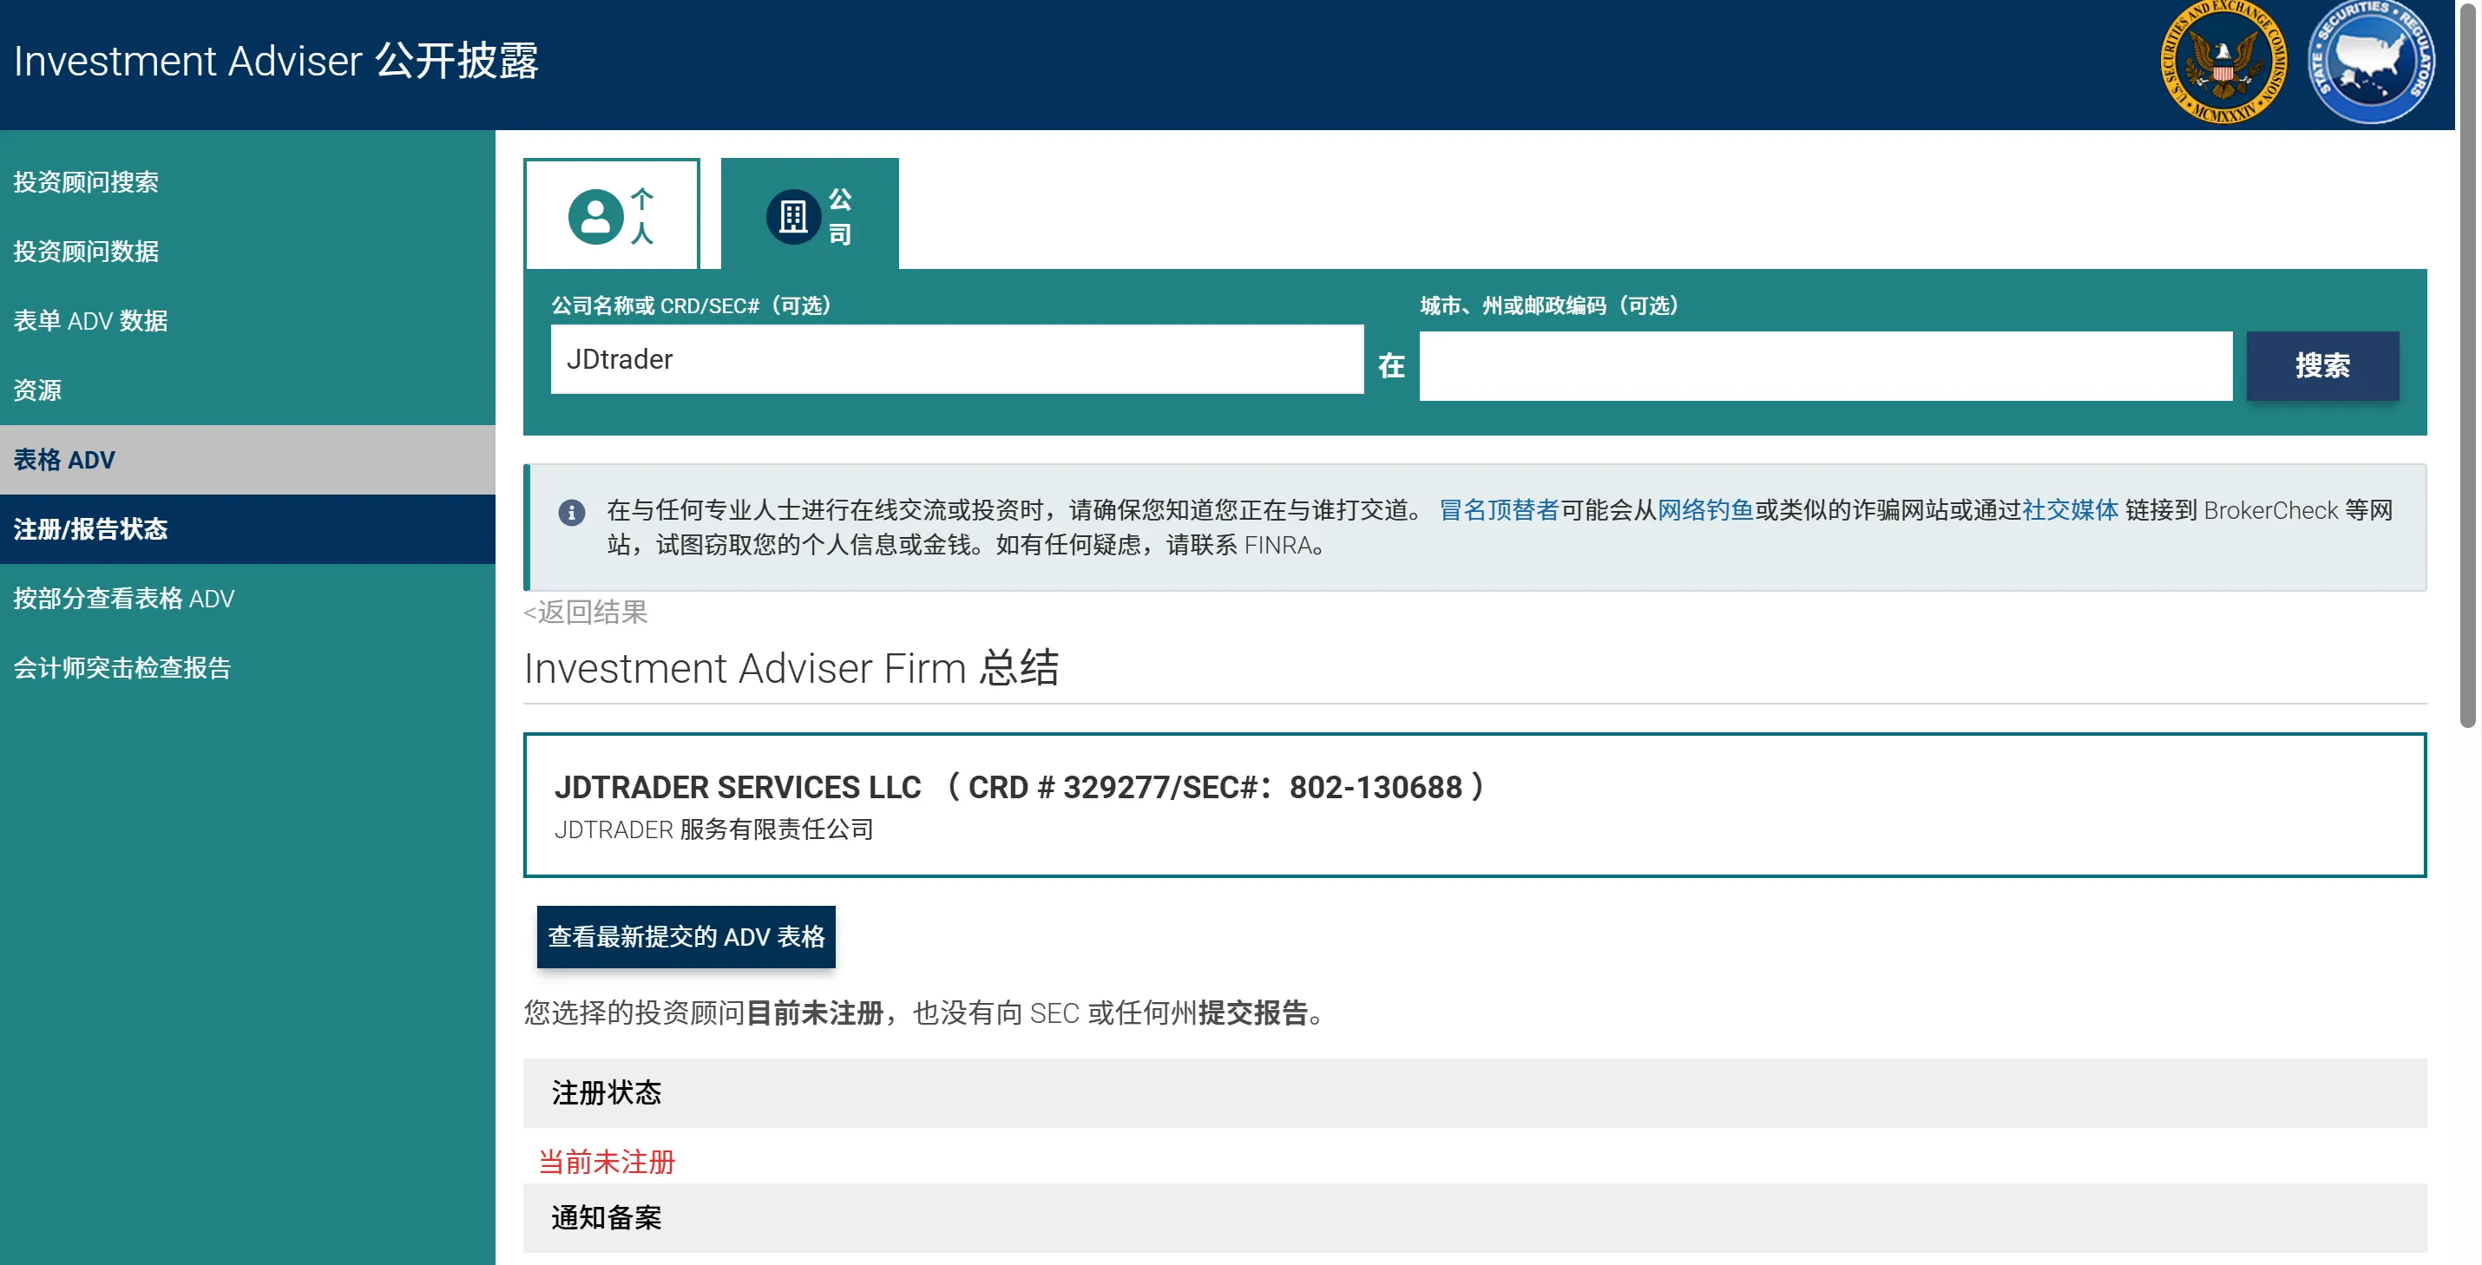Image resolution: width=2482 pixels, height=1265 pixels.
Task: Click the State Securities Regulators logo
Action: click(2371, 62)
